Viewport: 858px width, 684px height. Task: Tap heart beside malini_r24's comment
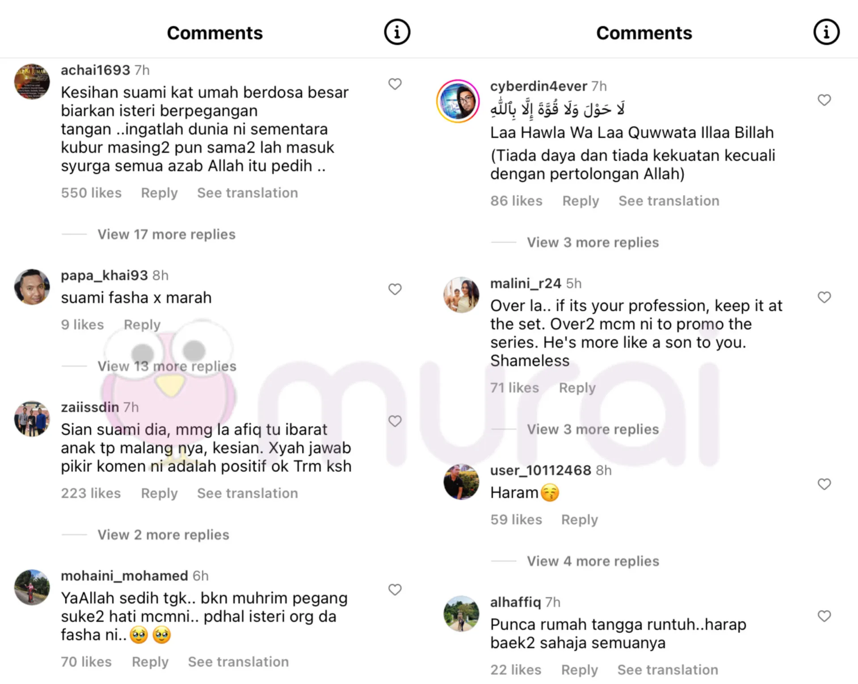click(824, 297)
